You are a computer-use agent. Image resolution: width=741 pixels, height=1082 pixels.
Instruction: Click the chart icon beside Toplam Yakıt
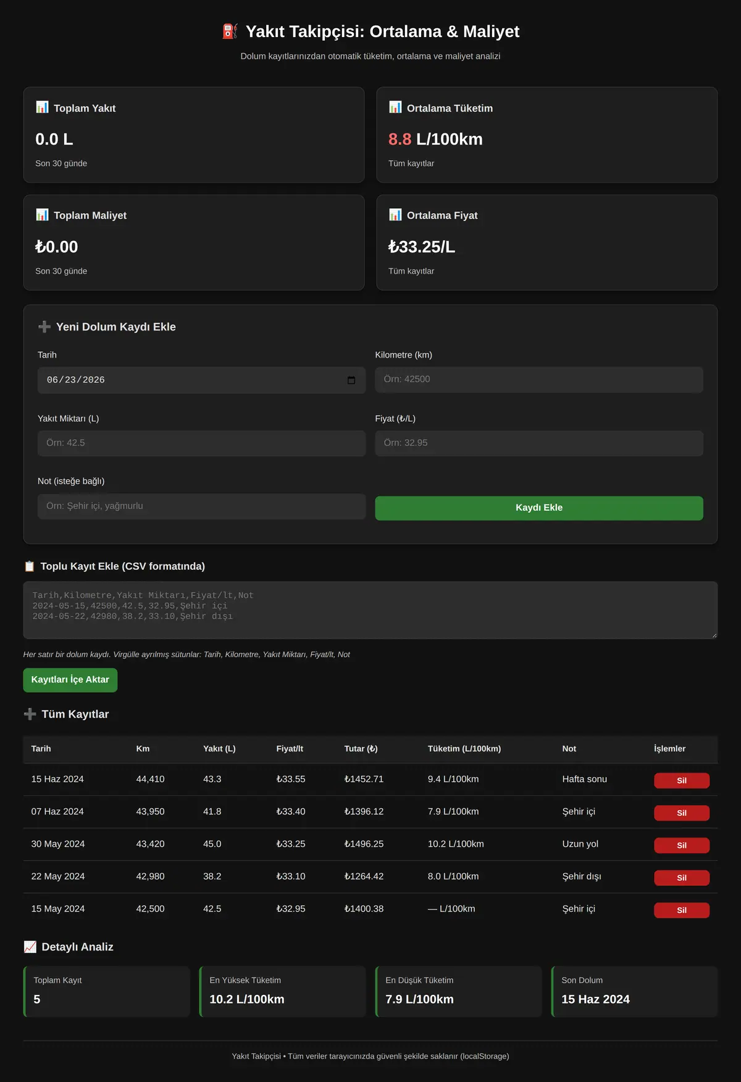click(x=42, y=107)
